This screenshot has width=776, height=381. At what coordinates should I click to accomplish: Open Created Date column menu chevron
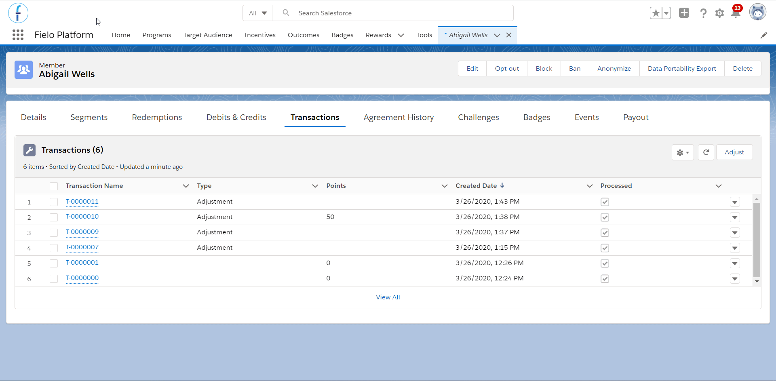(590, 186)
